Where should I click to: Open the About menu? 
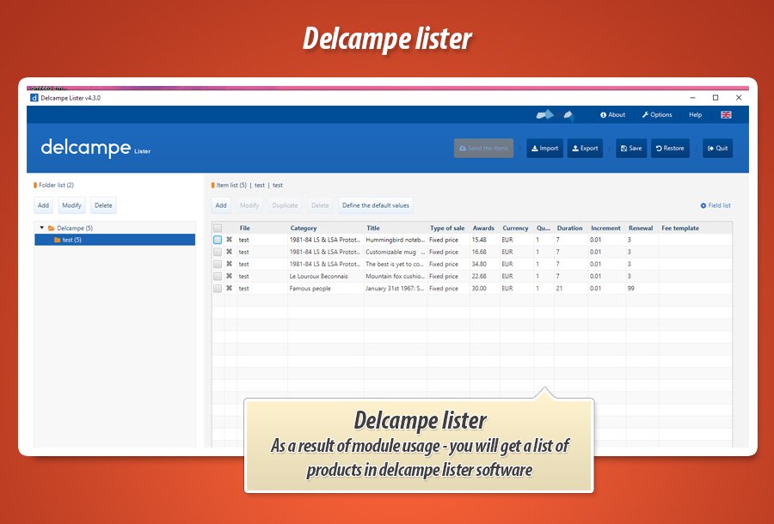pos(613,115)
